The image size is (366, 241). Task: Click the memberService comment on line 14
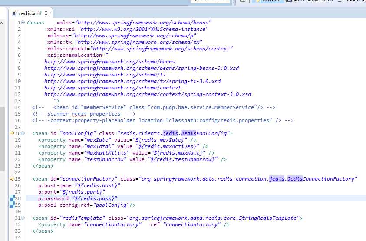154,107
